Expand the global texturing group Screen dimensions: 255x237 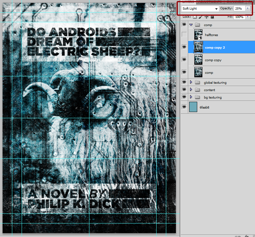(x=191, y=82)
